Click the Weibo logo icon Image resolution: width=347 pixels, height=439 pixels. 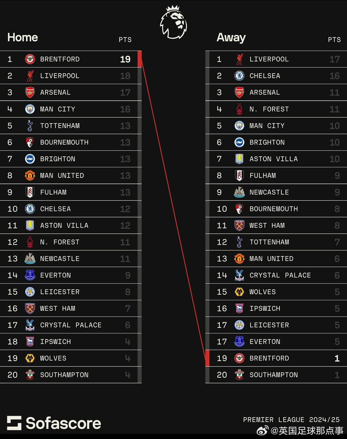click(263, 430)
